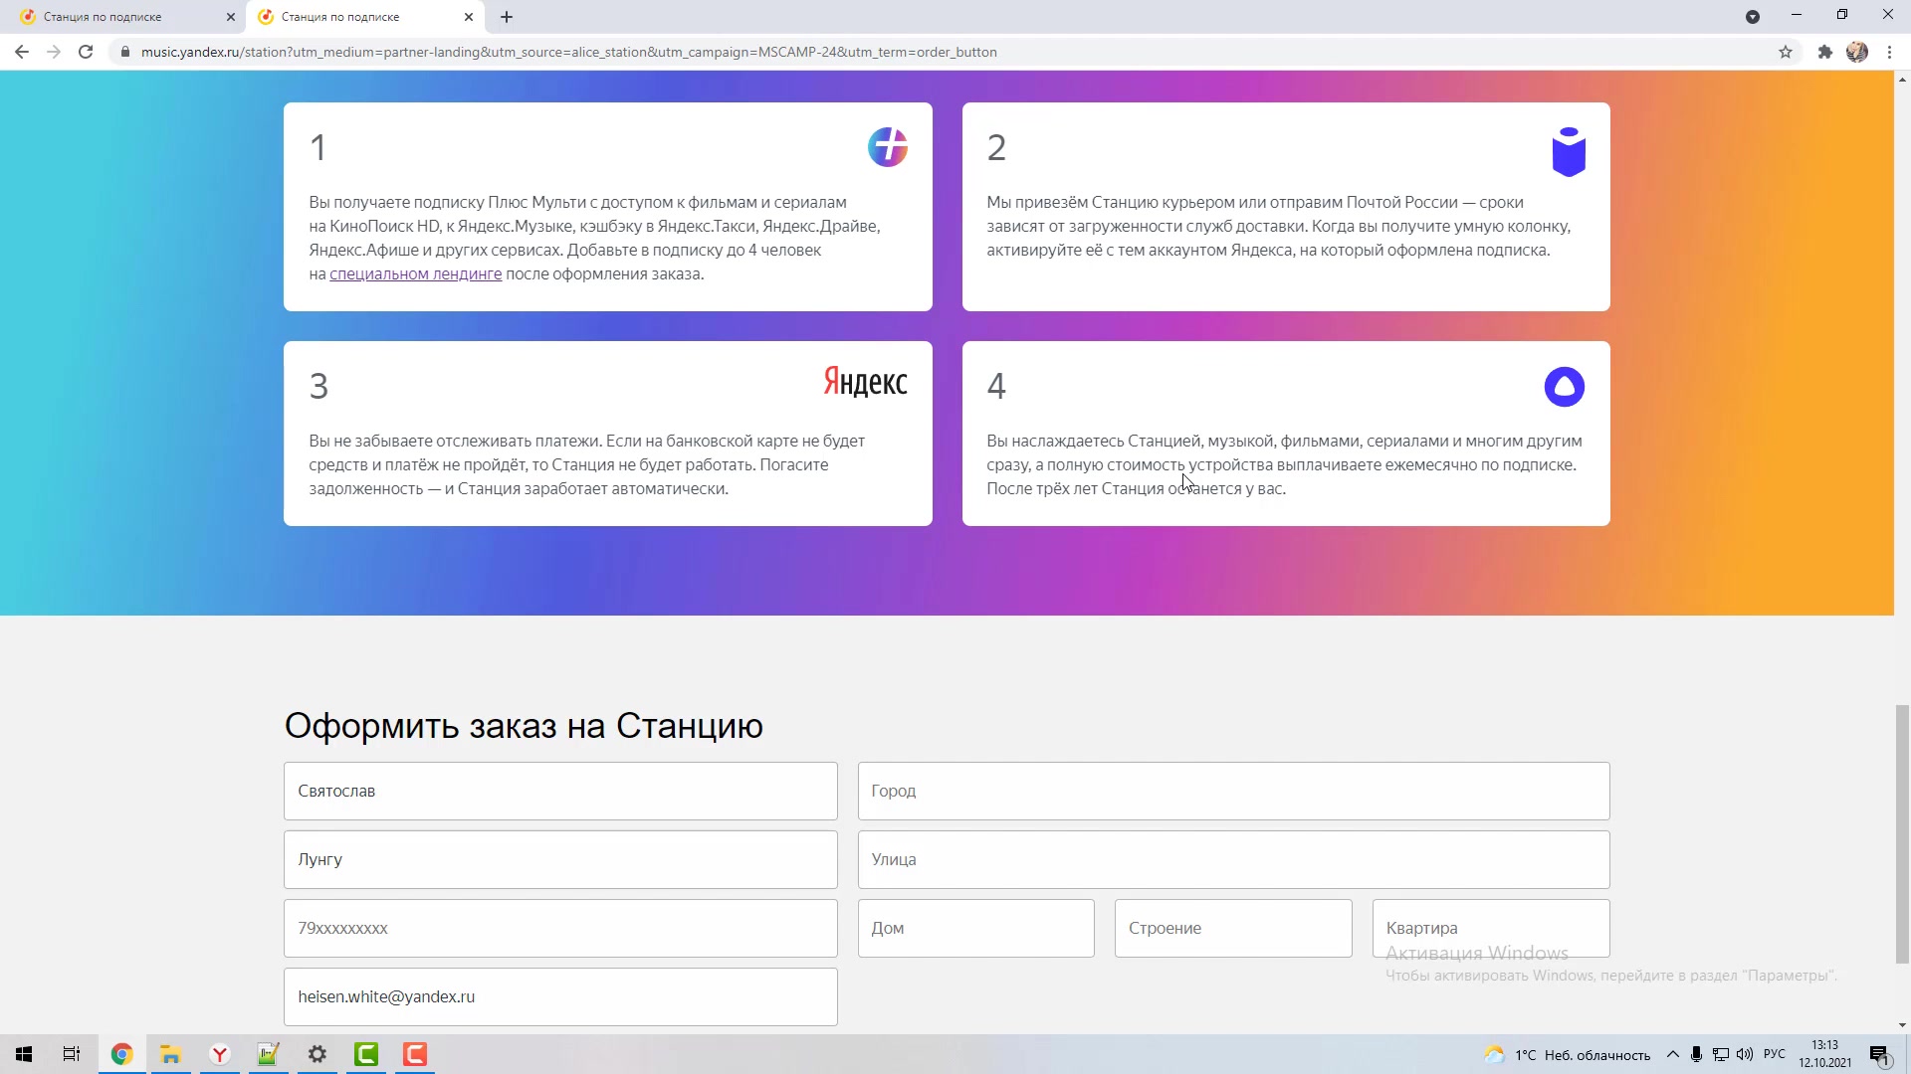Go back to the previous page
The height and width of the screenshot is (1074, 1911).
pos(22,52)
